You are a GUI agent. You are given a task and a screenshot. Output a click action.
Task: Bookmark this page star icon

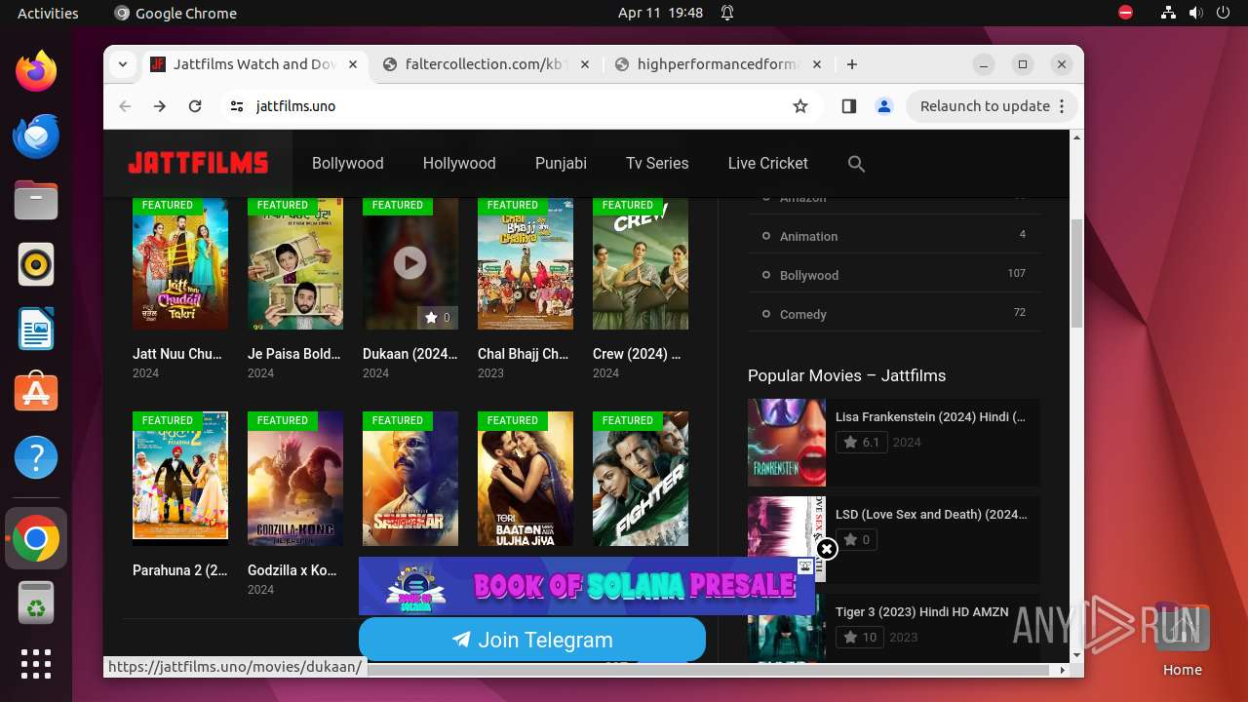(x=800, y=106)
